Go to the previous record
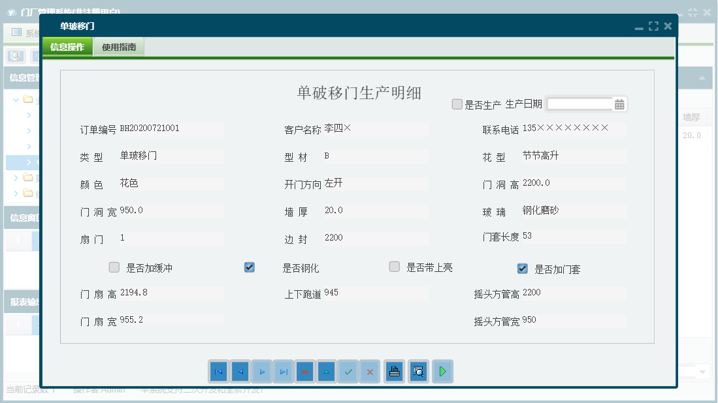 pyautogui.click(x=240, y=371)
